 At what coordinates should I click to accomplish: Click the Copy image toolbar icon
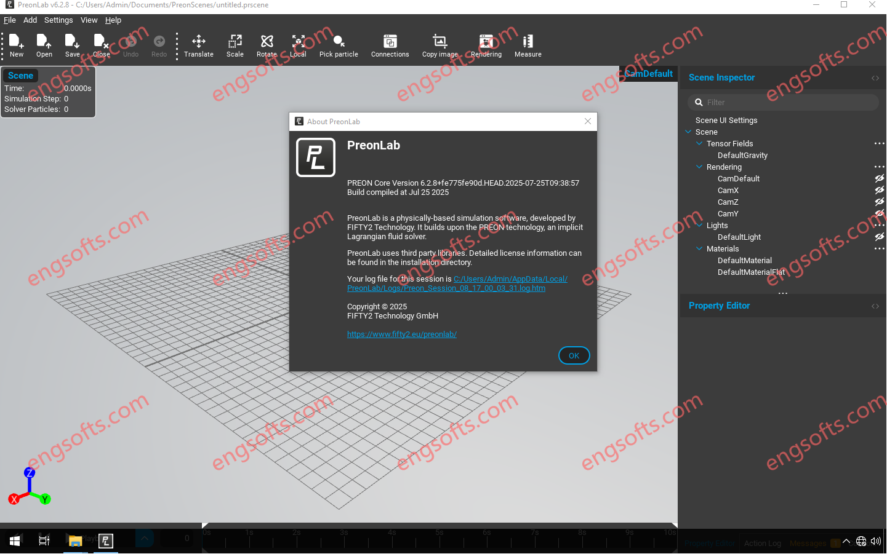coord(440,46)
